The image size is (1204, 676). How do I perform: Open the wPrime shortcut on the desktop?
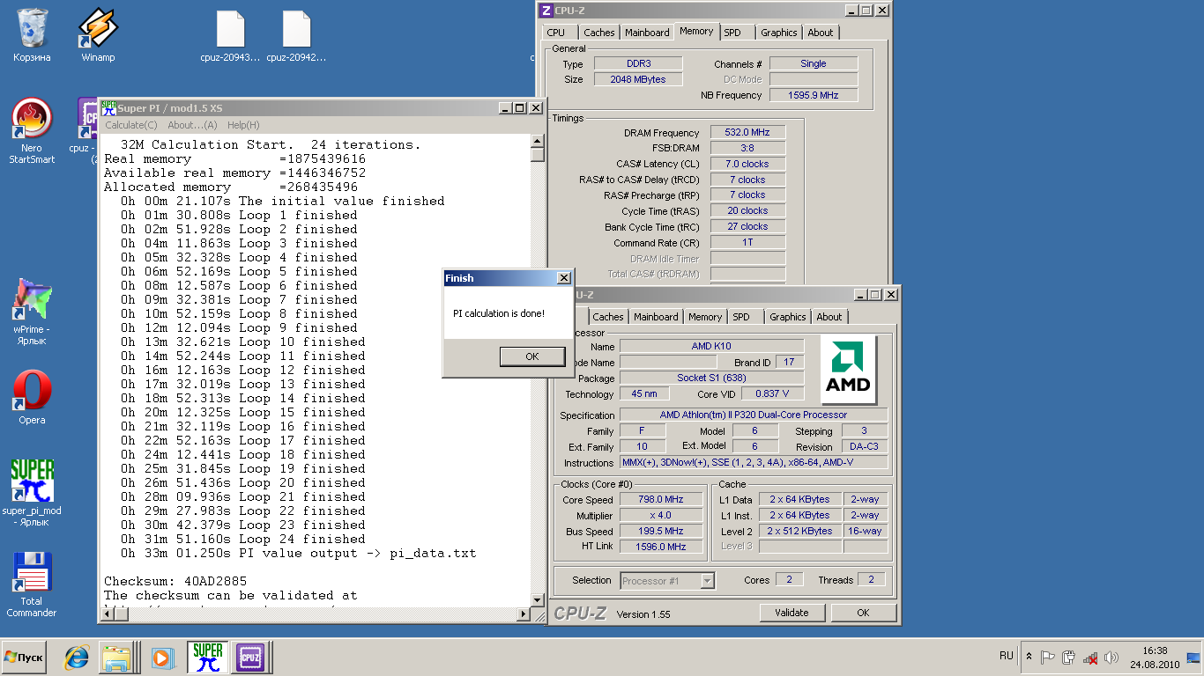point(33,312)
